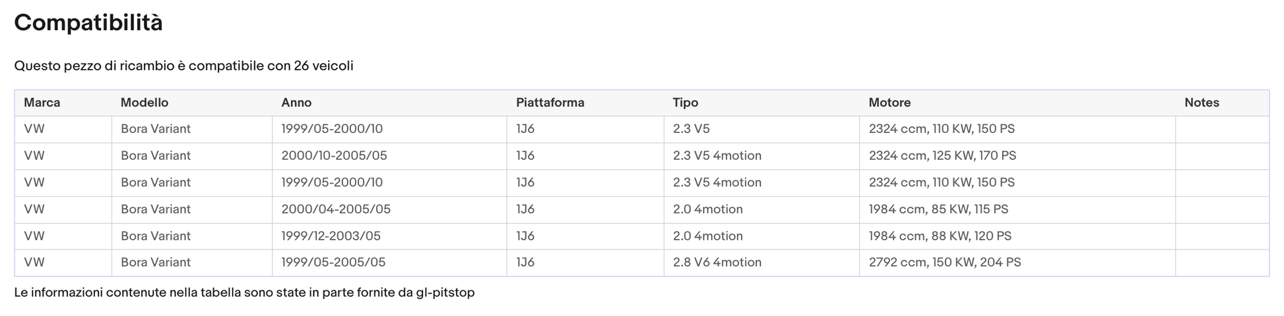Select the 2000/04-2005/05 year cell

(336, 209)
